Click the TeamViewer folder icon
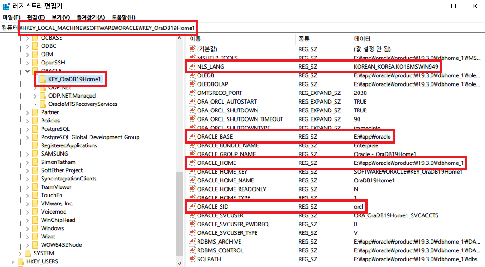This screenshot has width=485, height=267. (x=35, y=187)
